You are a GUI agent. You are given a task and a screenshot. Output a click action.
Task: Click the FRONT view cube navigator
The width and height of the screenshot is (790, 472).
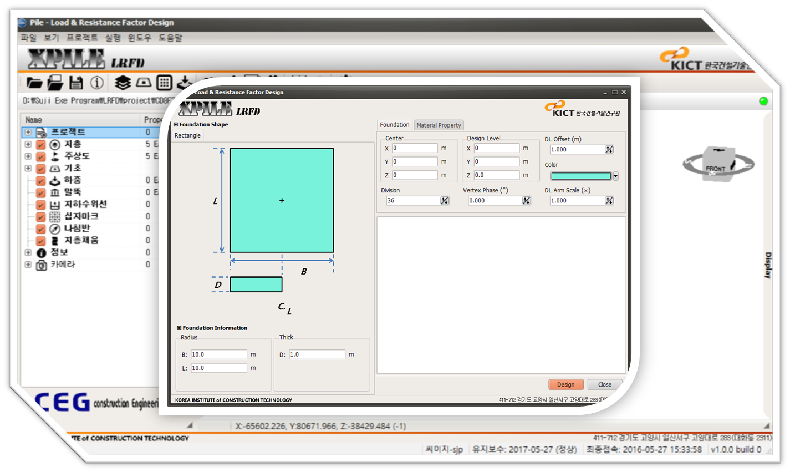coord(718,165)
